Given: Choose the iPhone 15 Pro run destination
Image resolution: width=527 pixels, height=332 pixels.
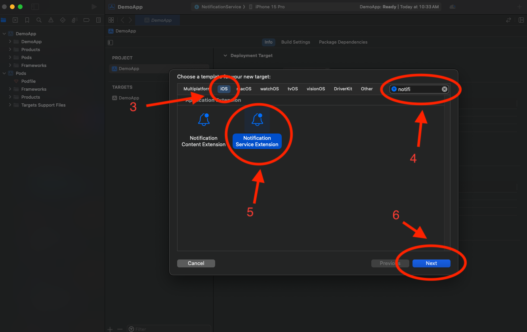Looking at the screenshot, I should [267, 7].
